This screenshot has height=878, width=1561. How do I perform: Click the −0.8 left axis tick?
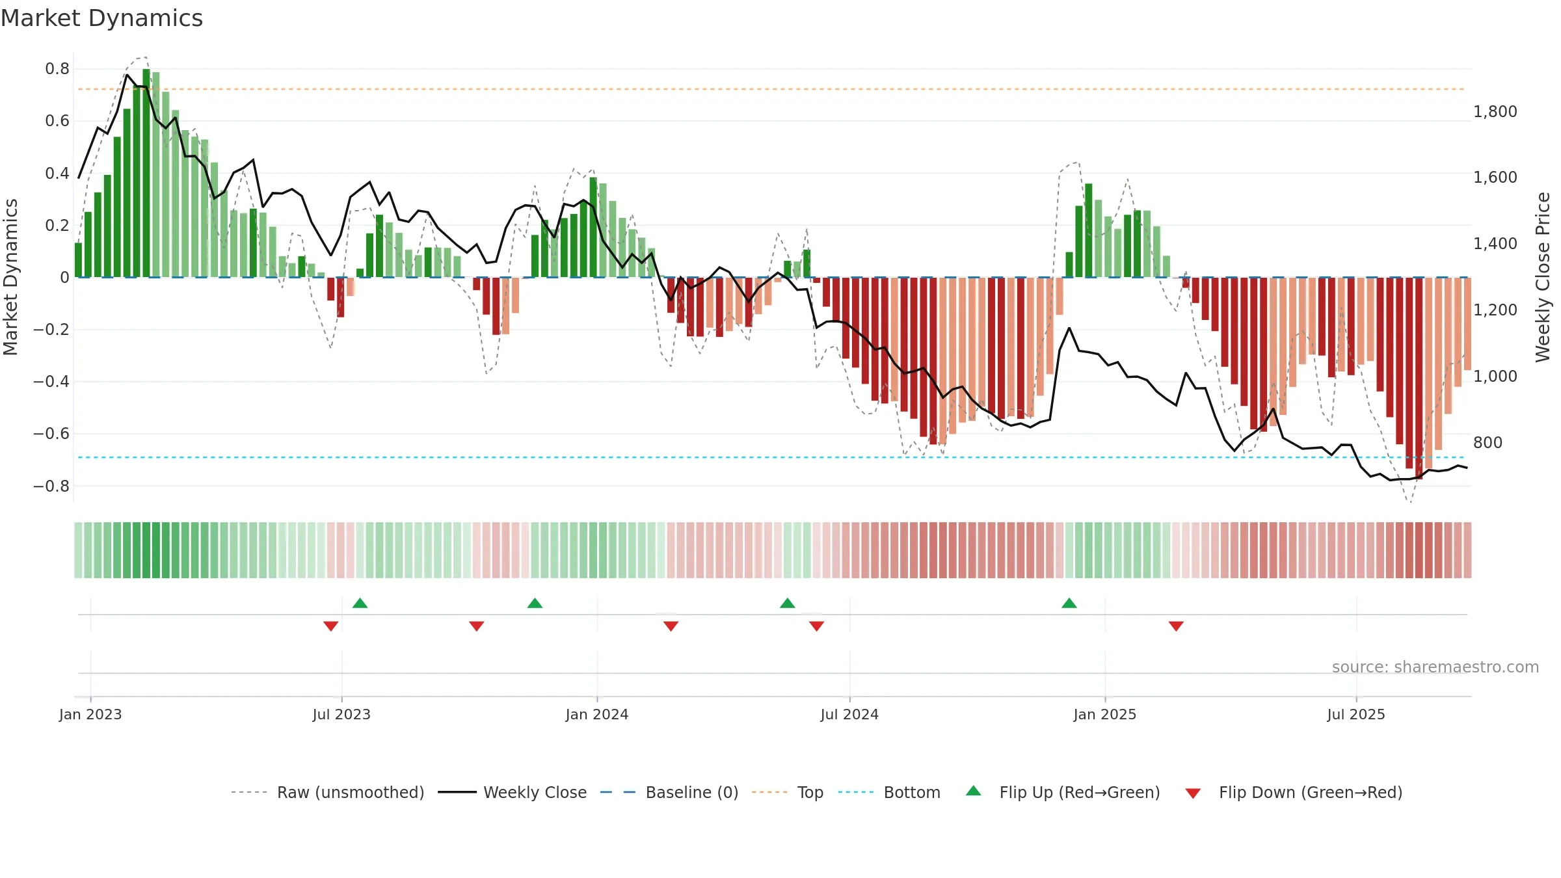pyautogui.click(x=51, y=486)
